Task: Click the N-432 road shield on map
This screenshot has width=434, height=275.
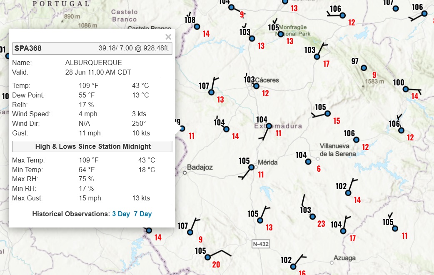Action: [261, 244]
